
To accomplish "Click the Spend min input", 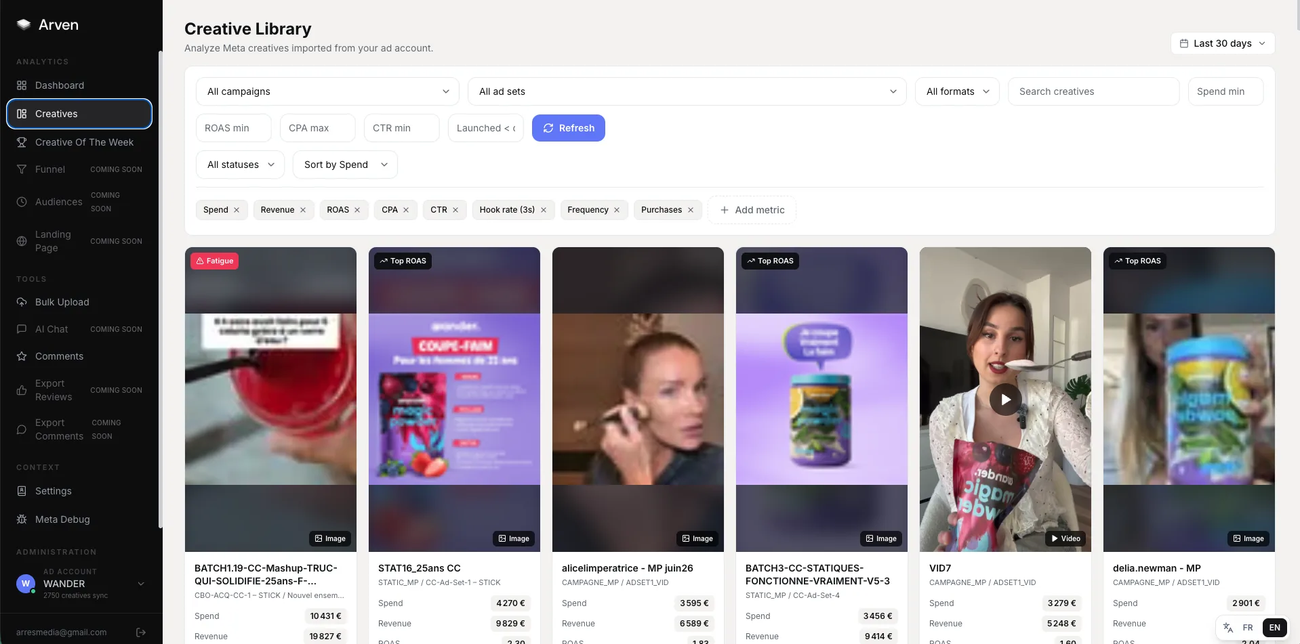I will pyautogui.click(x=1225, y=91).
